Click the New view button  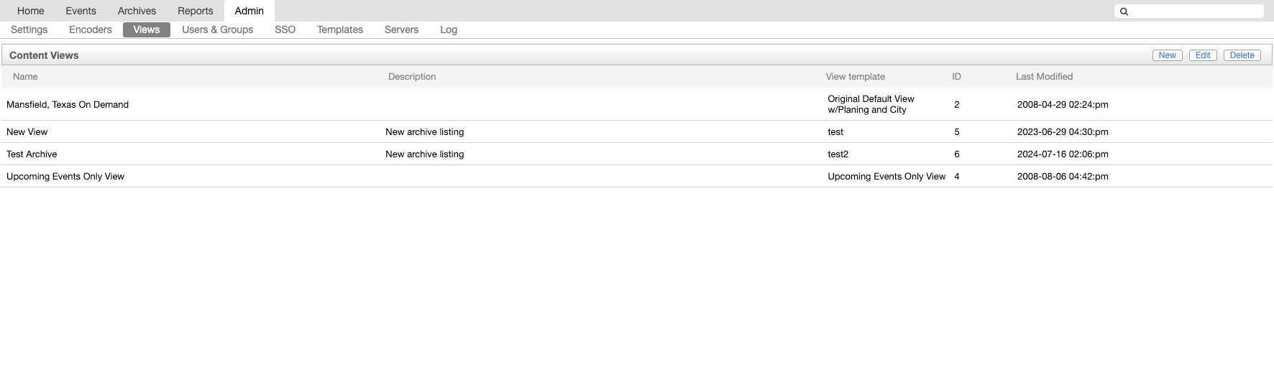tap(1168, 55)
